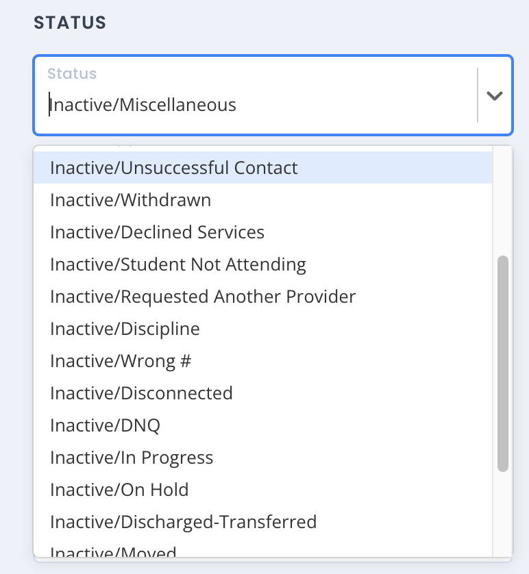The width and height of the screenshot is (529, 574).
Task: Click the STATUS section heading
Action: point(70,23)
